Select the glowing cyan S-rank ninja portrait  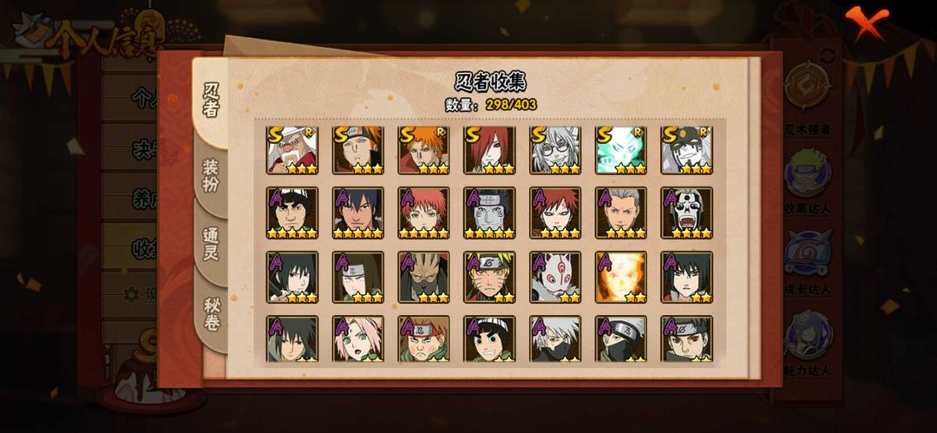pos(621,150)
